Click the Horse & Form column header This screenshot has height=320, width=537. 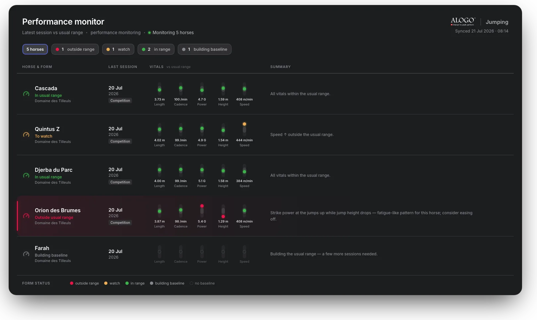click(37, 67)
